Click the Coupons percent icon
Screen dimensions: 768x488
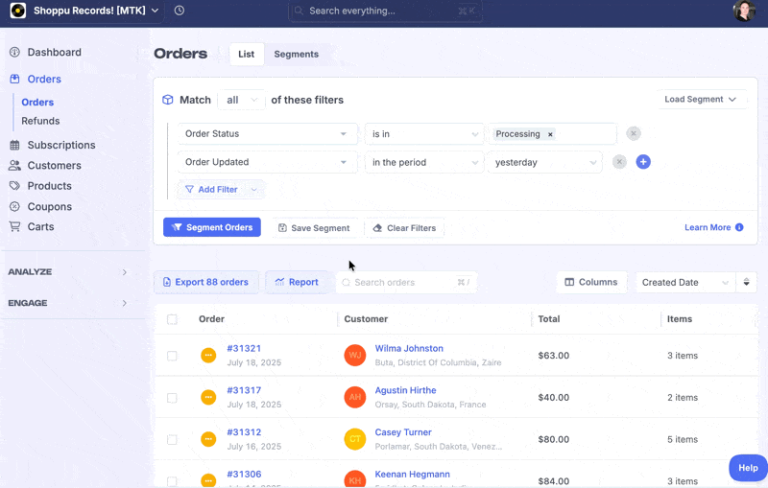point(14,206)
